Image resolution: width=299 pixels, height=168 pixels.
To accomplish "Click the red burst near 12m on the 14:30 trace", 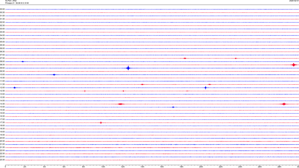I will (x=121, y=104).
